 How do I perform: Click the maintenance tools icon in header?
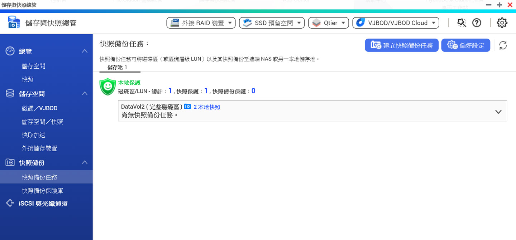click(x=462, y=23)
